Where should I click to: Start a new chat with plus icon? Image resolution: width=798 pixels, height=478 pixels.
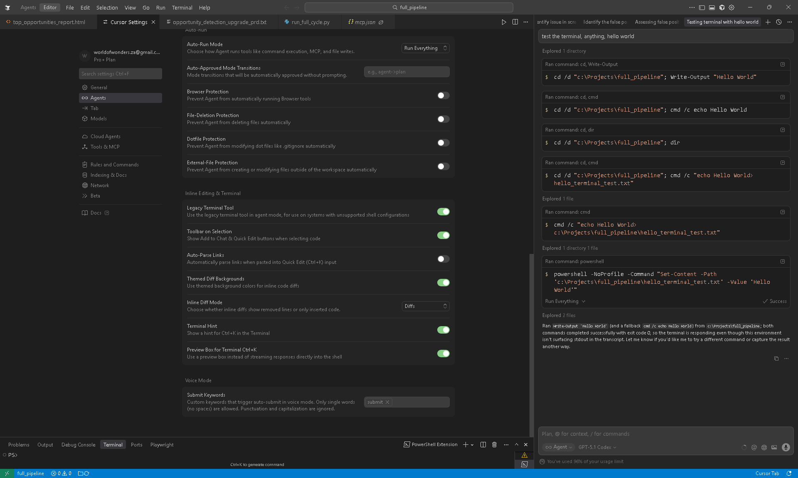pyautogui.click(x=768, y=22)
